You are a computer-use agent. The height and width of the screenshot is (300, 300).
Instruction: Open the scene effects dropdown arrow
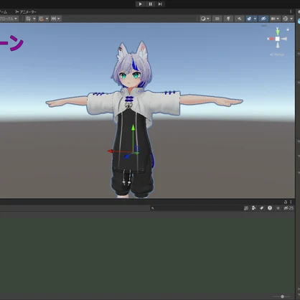(255, 19)
